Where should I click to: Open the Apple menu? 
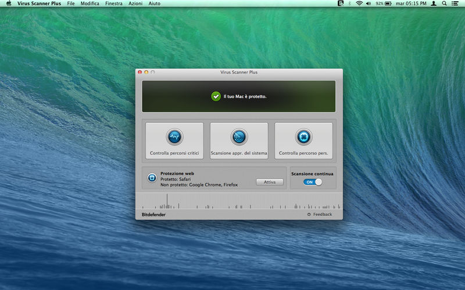pos(9,3)
